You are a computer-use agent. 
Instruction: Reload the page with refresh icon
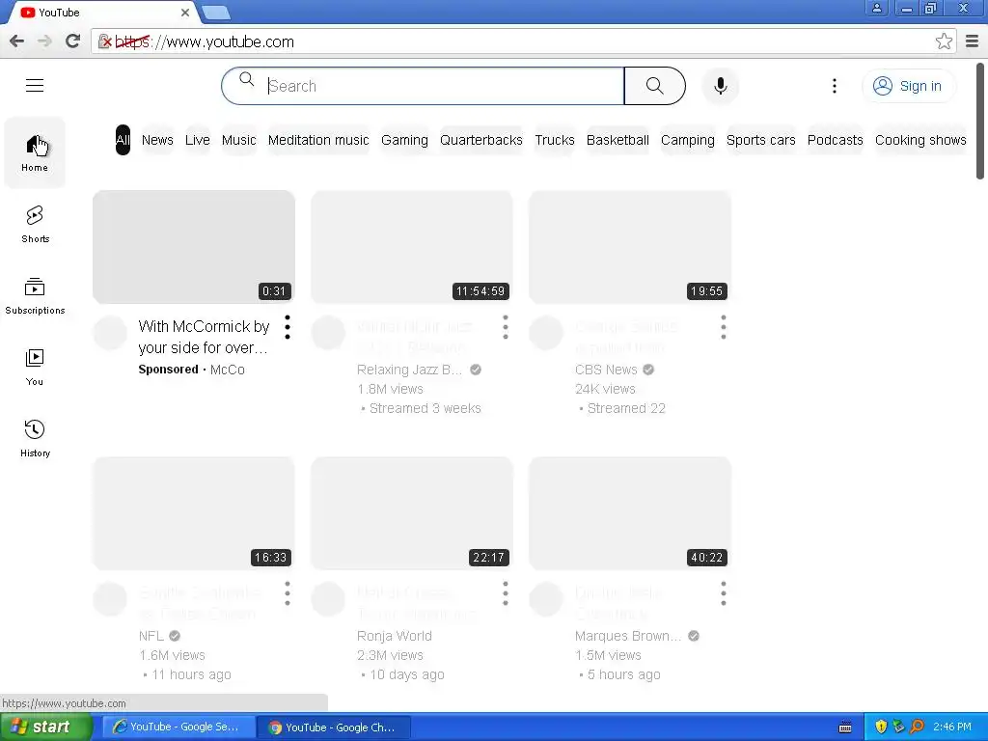[72, 41]
